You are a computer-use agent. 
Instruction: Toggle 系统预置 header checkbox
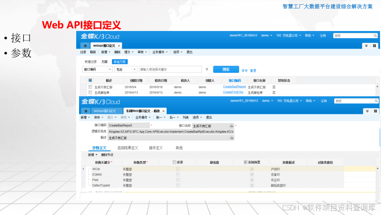245,162
